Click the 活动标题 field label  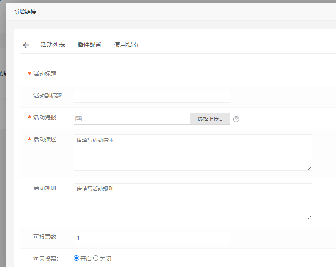[x=45, y=74]
